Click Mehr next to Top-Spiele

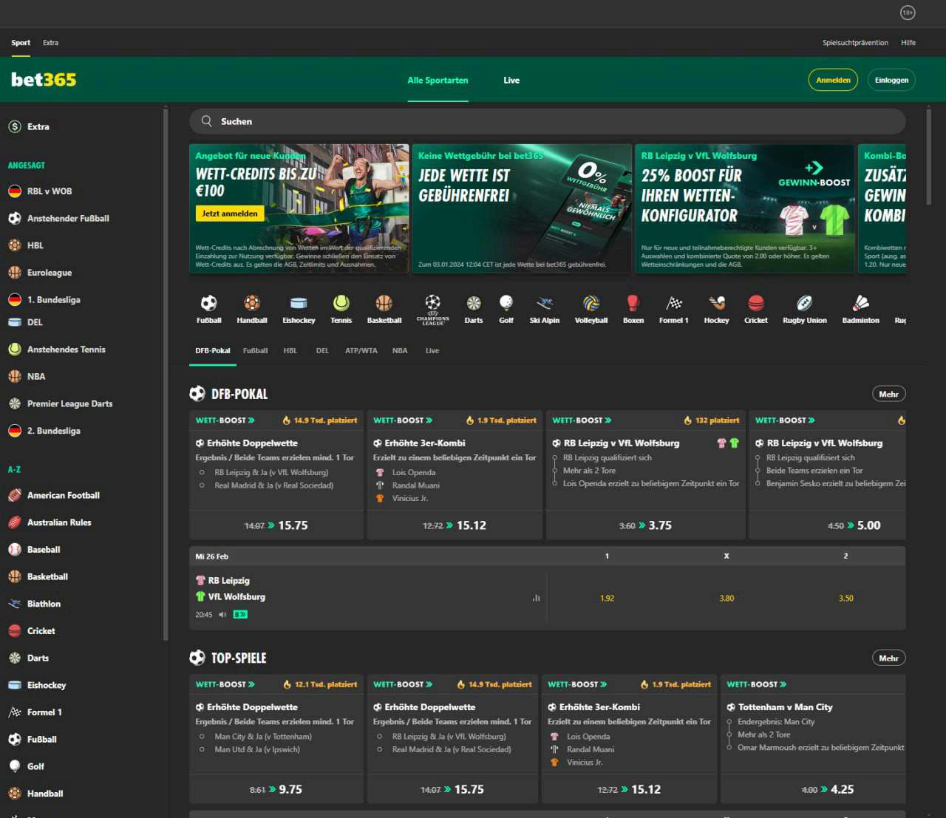[x=888, y=658]
